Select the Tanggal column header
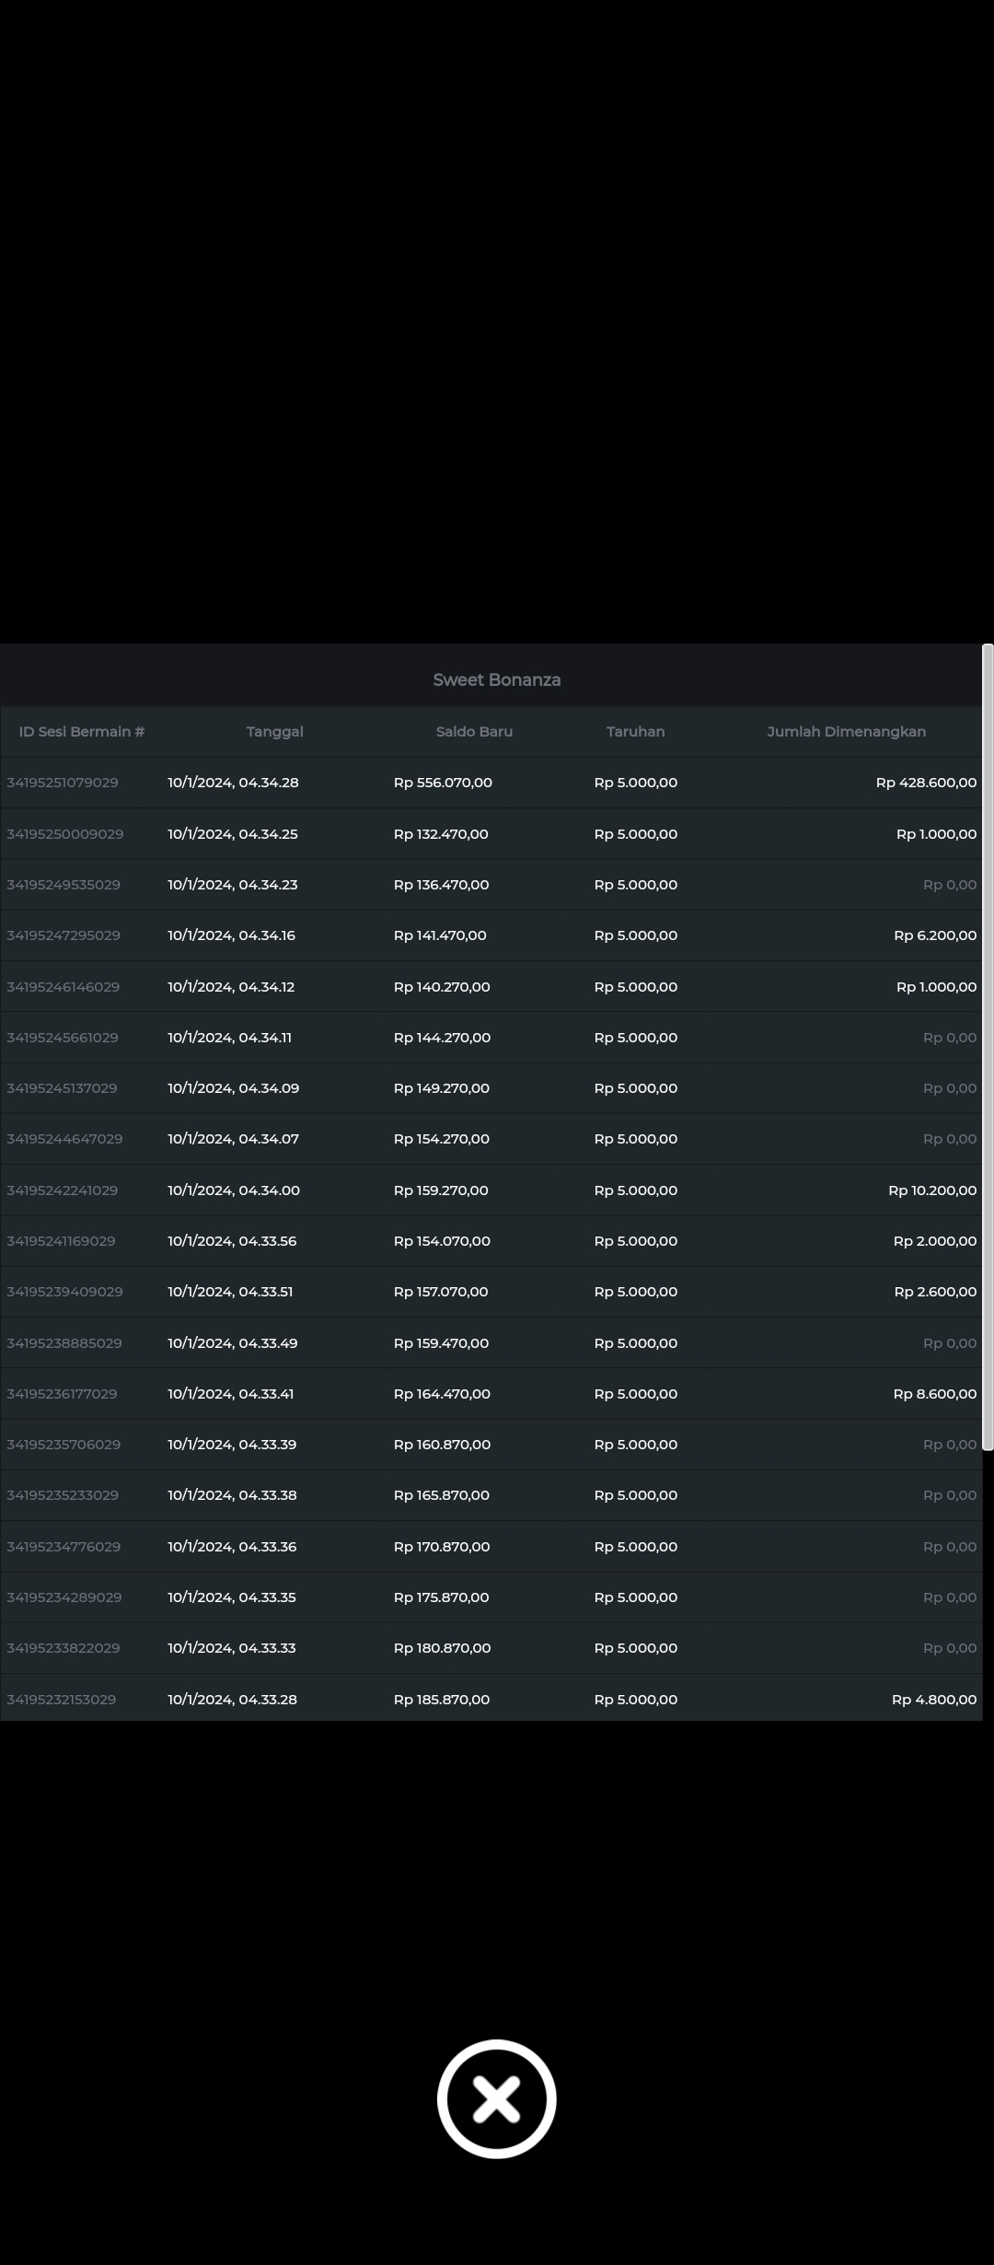 [274, 732]
